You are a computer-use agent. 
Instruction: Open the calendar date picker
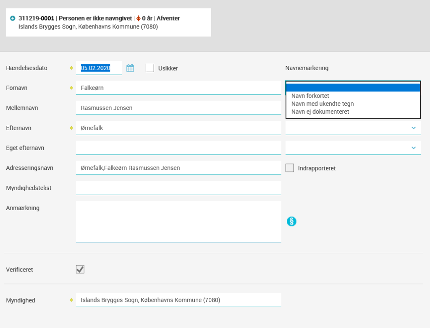pyautogui.click(x=130, y=68)
